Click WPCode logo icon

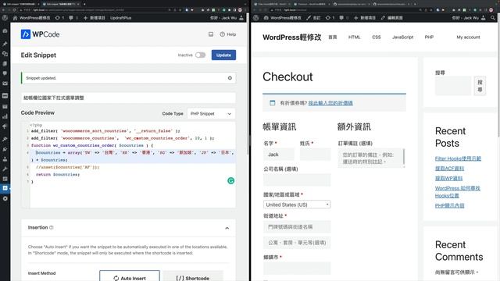[x=26, y=34]
